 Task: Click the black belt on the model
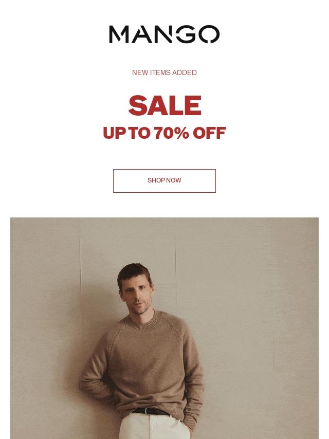pyautogui.click(x=151, y=411)
